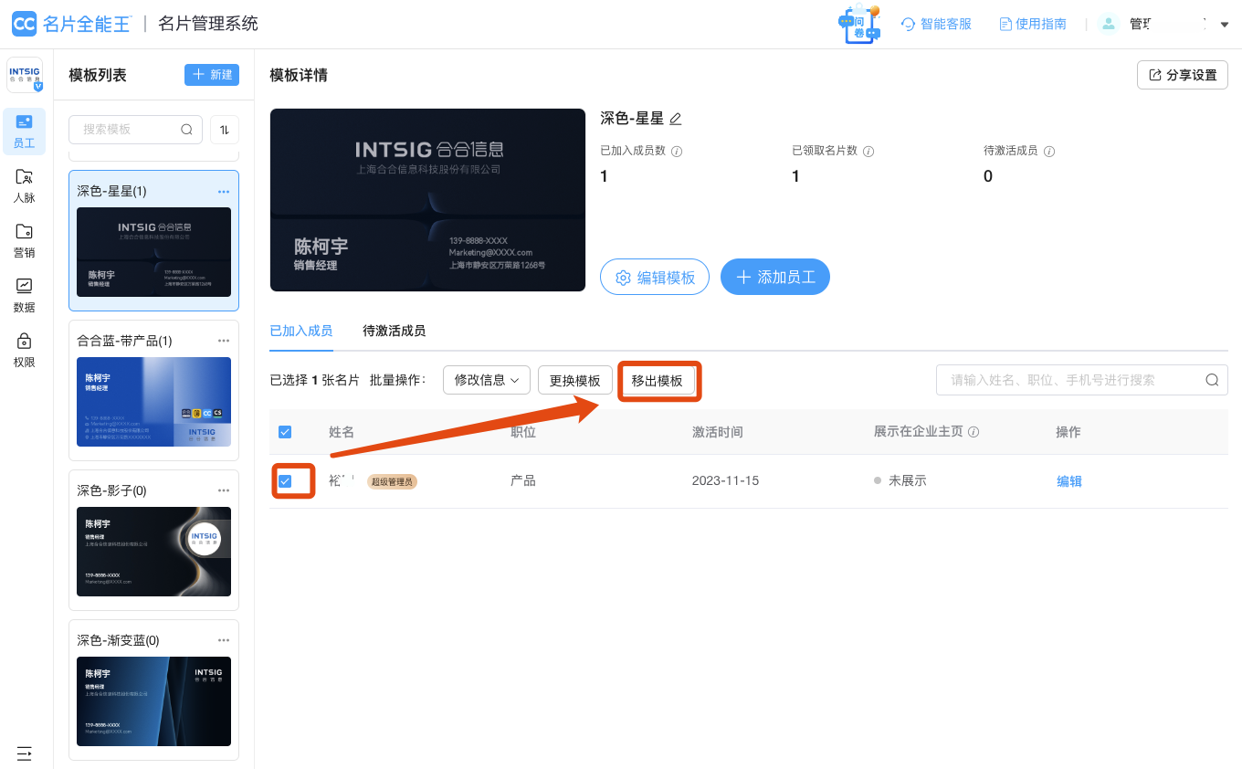The width and height of the screenshot is (1242, 769).
Task: Click 编辑 link in member row
Action: coord(1069,481)
